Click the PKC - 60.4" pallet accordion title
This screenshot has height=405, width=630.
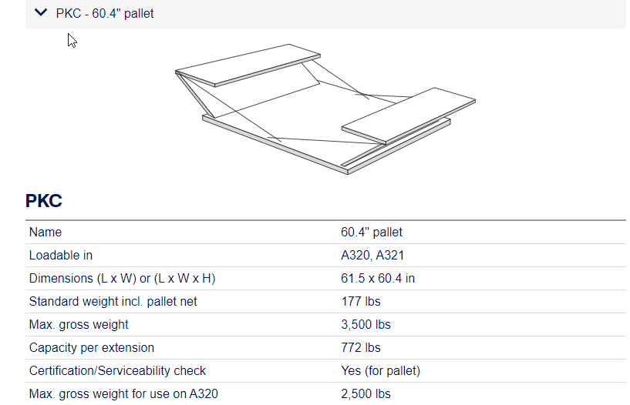click(x=105, y=14)
